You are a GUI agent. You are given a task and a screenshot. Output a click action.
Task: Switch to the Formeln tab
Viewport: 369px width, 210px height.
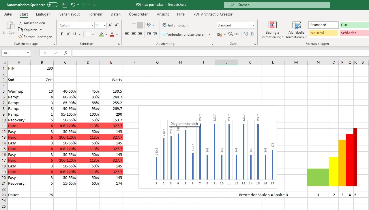[x=95, y=14]
